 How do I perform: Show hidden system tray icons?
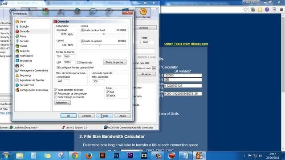coord(244,156)
